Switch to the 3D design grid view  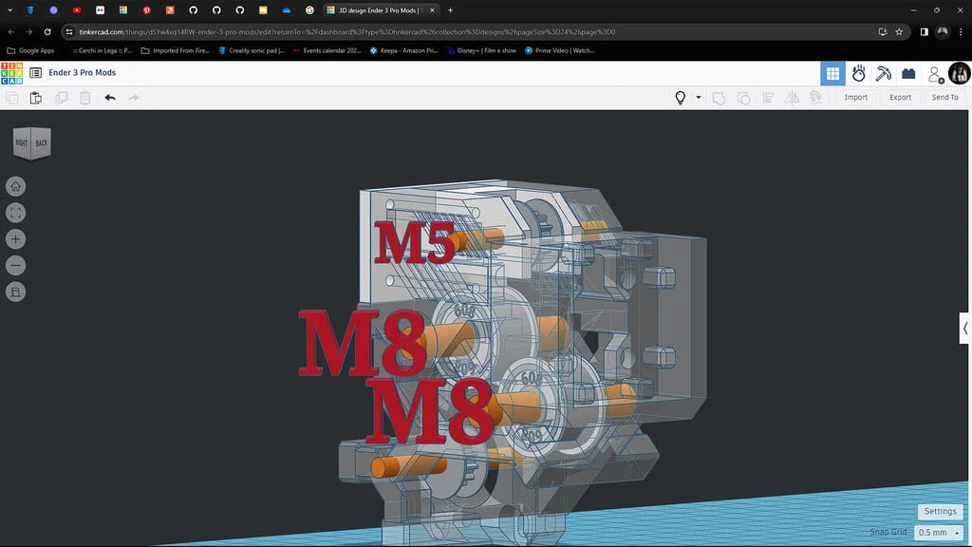pos(832,74)
